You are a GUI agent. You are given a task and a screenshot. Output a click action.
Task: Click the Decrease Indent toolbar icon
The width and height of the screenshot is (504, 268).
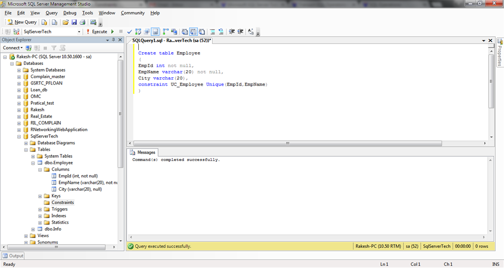click(x=232, y=31)
